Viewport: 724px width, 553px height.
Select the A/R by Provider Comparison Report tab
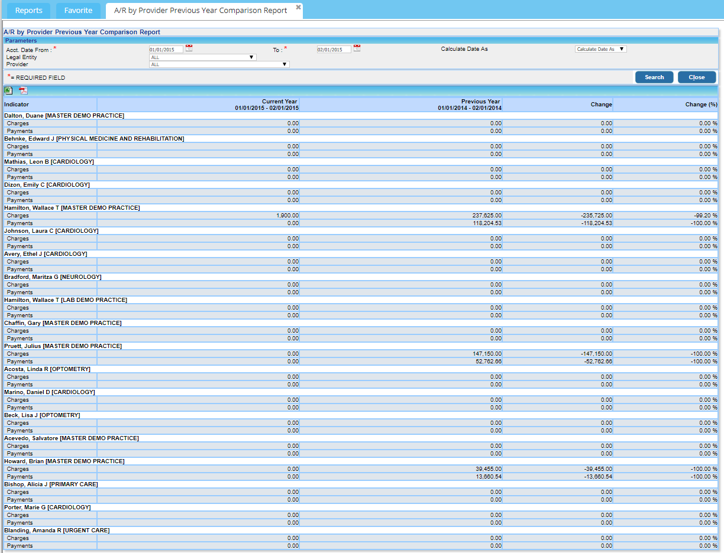[x=201, y=11]
